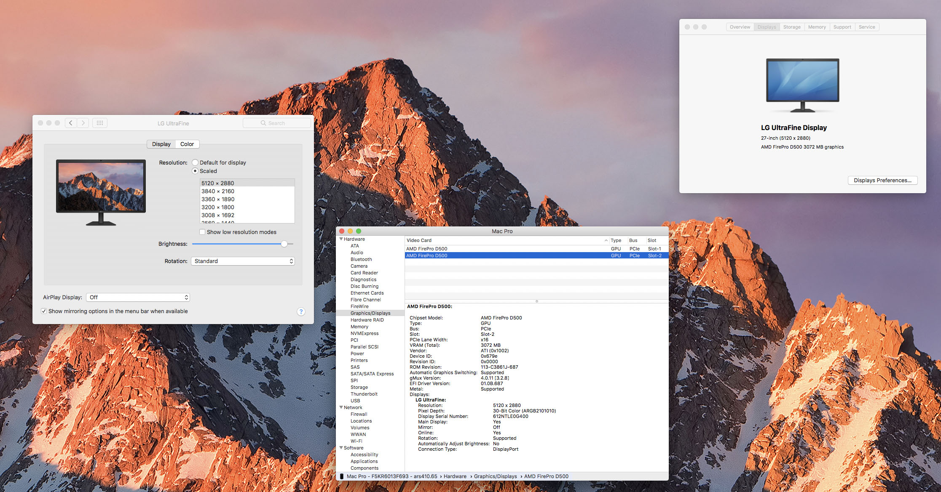
Task: Switch to the Display tab
Action: point(161,144)
